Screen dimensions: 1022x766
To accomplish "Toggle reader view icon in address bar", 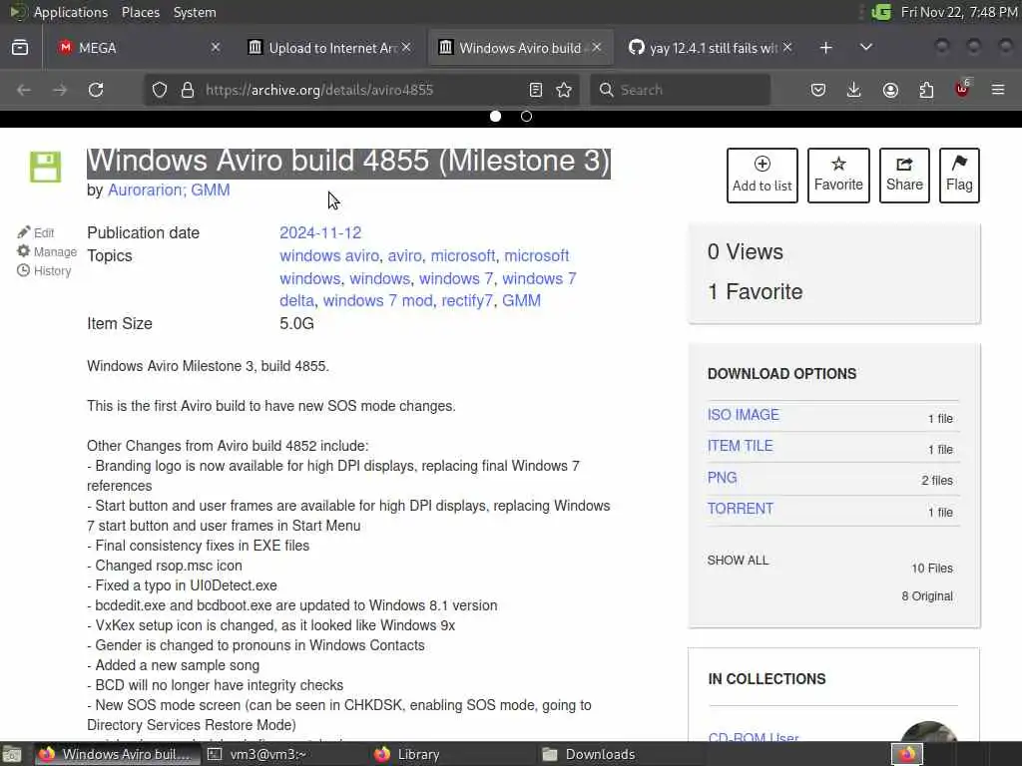I will click(536, 90).
